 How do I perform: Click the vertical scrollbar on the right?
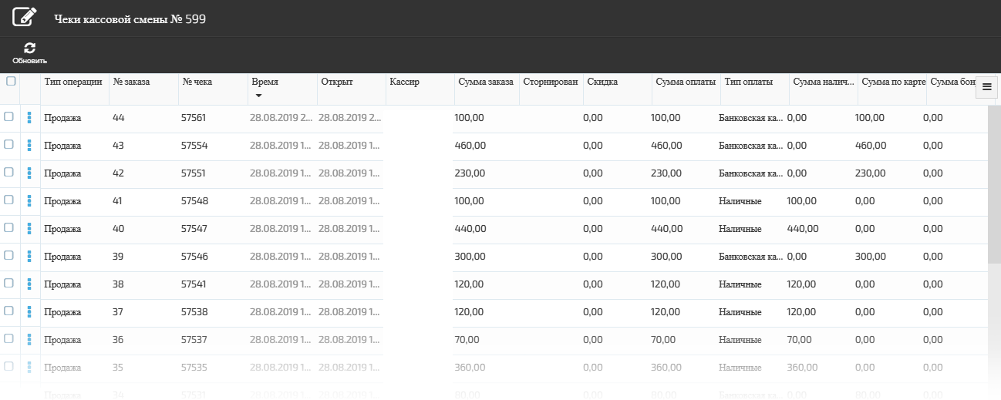pos(994,185)
